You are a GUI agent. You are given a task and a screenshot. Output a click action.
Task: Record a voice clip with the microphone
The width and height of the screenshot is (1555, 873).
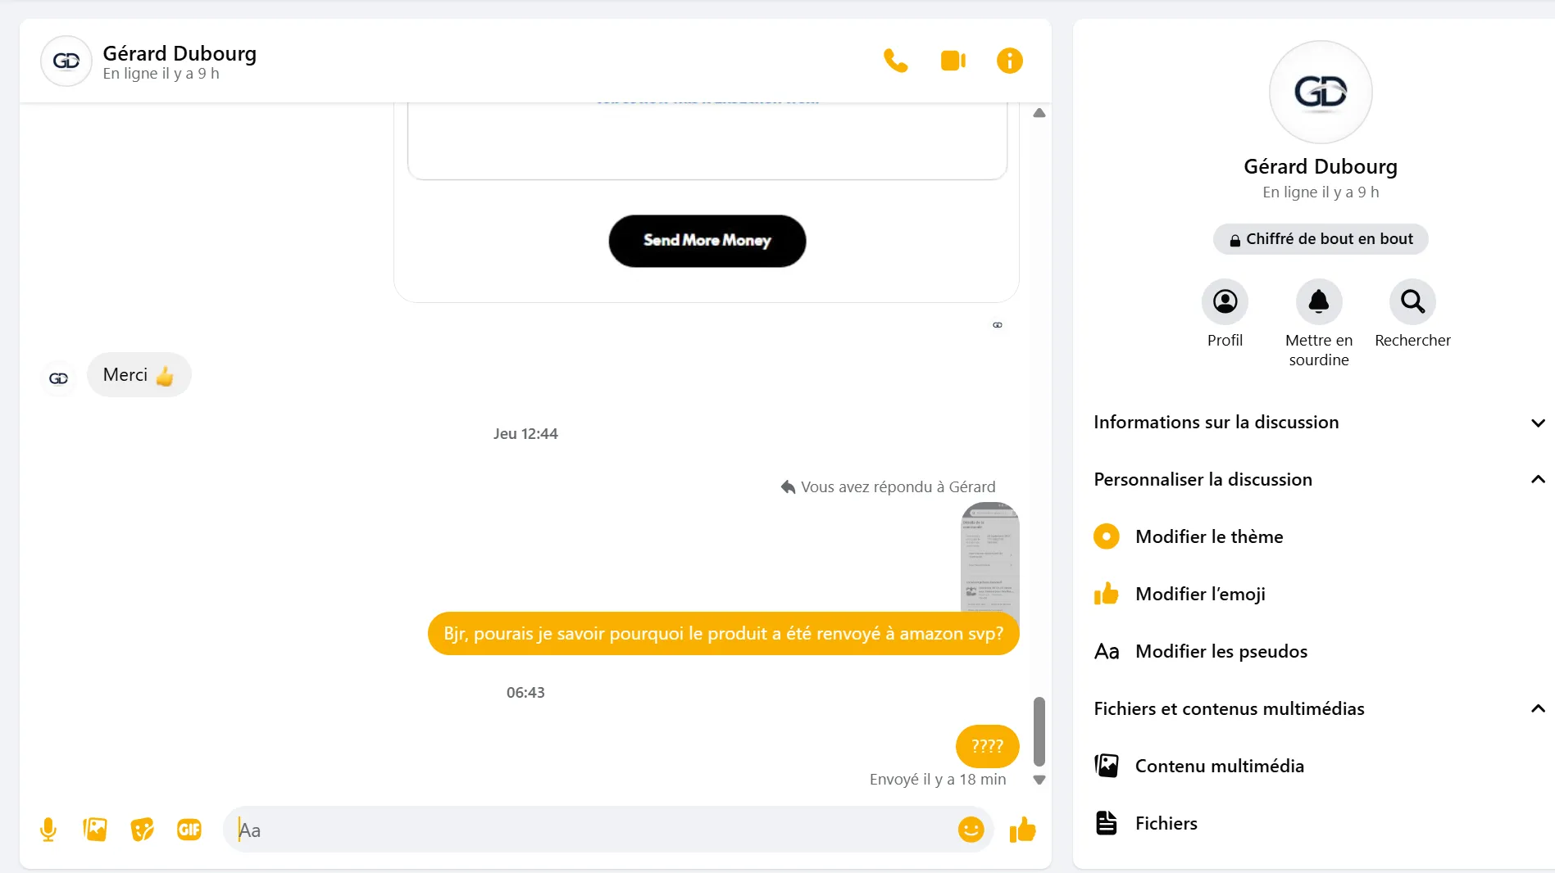point(48,830)
